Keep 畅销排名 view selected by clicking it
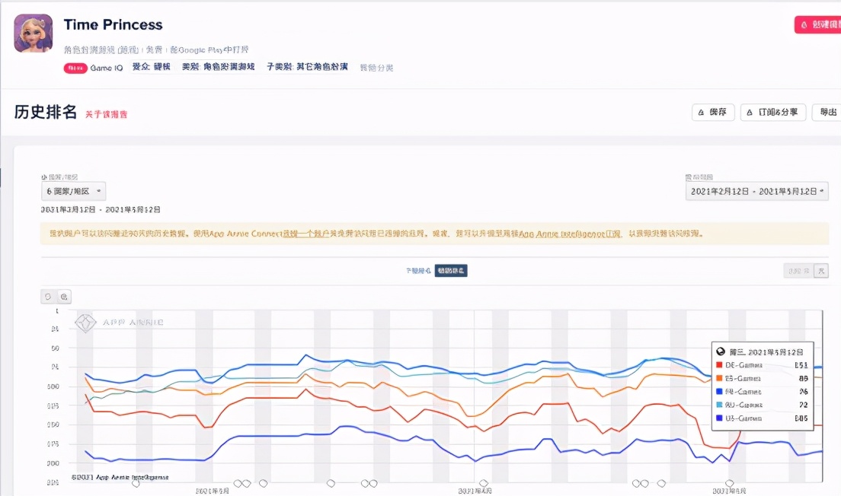This screenshot has height=496, width=841. click(x=450, y=270)
